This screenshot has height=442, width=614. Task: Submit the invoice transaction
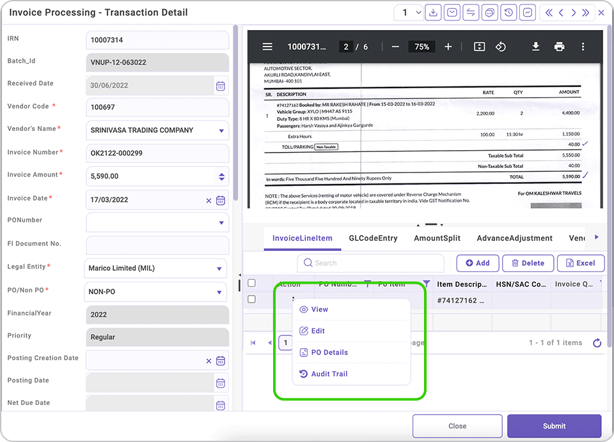pyautogui.click(x=554, y=426)
